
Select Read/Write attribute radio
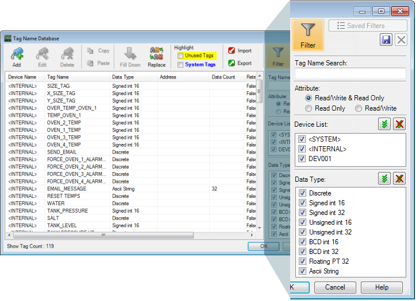click(358, 108)
